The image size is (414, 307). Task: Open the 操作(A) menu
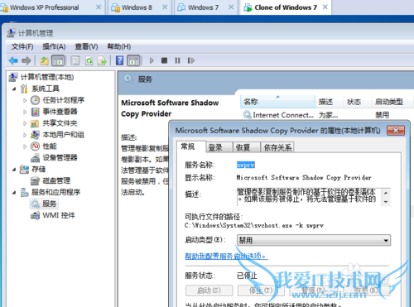(54, 46)
